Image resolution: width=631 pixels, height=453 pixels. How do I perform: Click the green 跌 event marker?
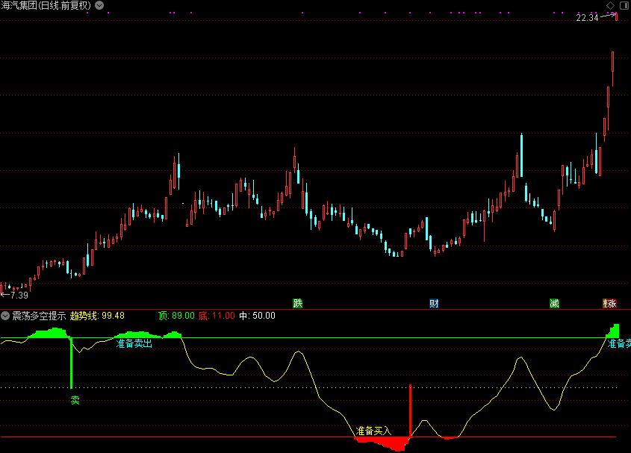point(298,303)
